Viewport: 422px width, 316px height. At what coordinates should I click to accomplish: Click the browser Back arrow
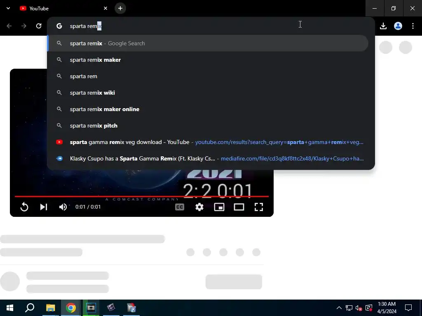pos(9,26)
